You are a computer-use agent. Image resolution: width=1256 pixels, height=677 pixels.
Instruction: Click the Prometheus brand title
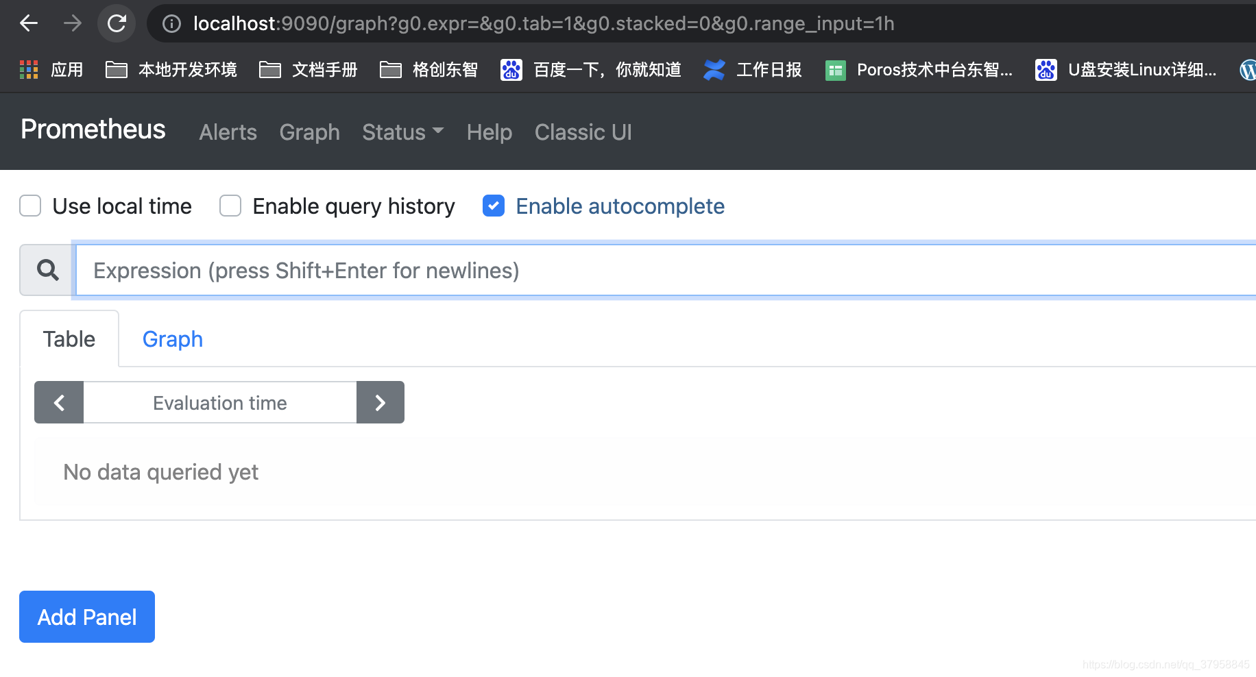coord(93,129)
